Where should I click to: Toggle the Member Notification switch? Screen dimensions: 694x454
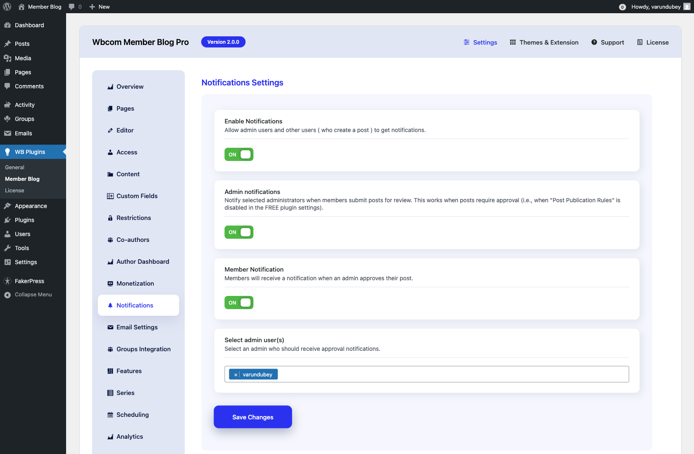[239, 303]
